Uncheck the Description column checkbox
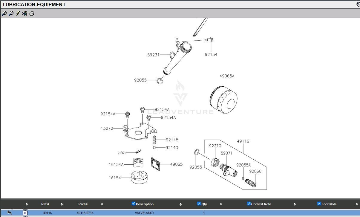 [x=134, y=204]
